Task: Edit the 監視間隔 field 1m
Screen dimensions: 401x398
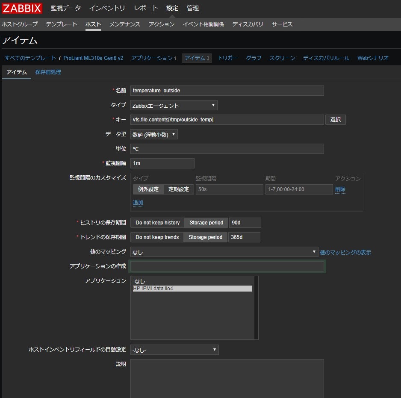Action: (162, 163)
